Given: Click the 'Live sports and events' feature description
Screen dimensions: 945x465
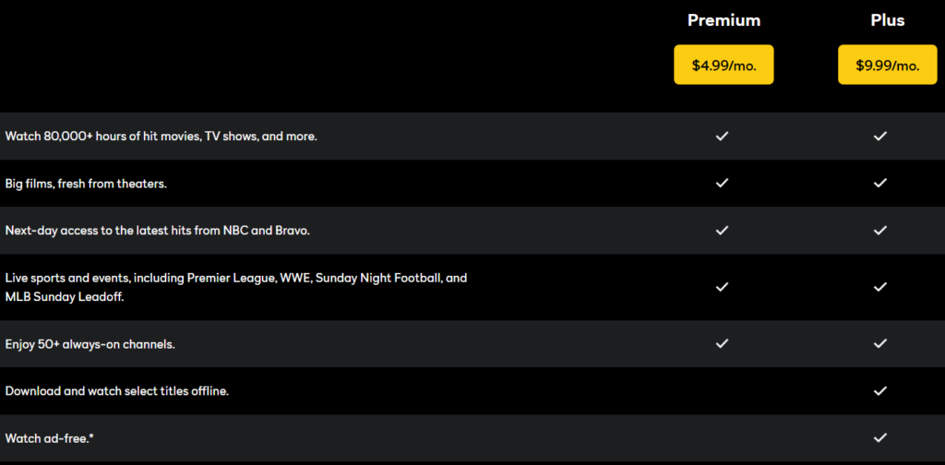Looking at the screenshot, I should (236, 287).
